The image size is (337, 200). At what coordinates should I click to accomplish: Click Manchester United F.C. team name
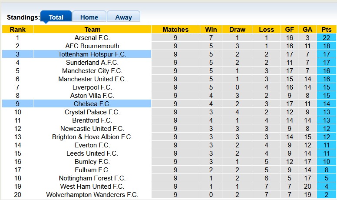92,79
